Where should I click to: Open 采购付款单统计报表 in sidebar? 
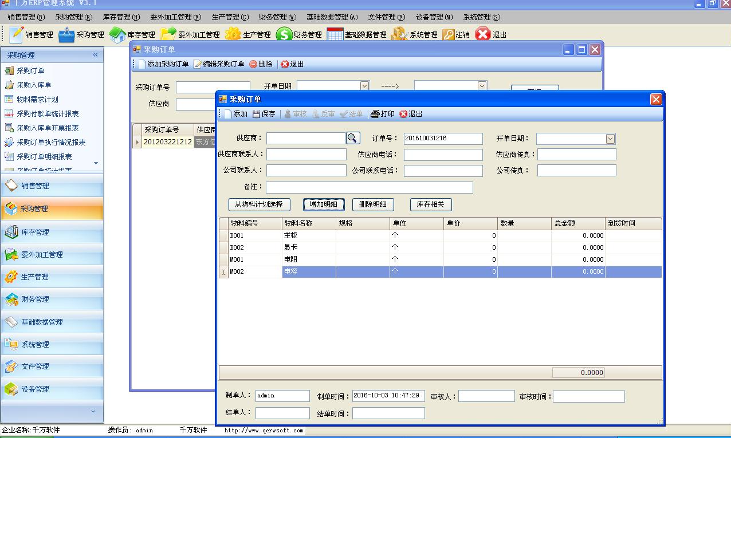coord(48,113)
